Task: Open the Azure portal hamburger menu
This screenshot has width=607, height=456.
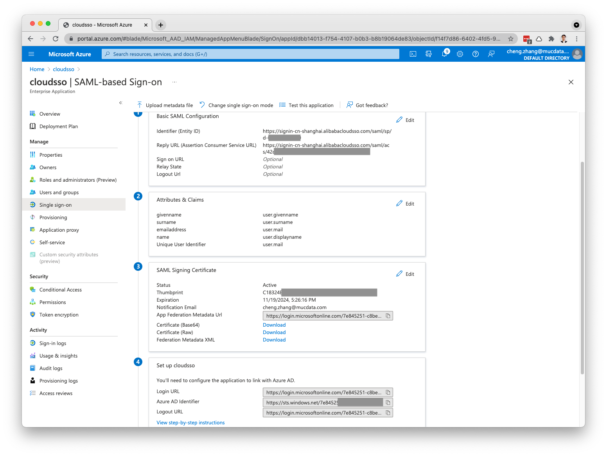Action: tap(32, 54)
